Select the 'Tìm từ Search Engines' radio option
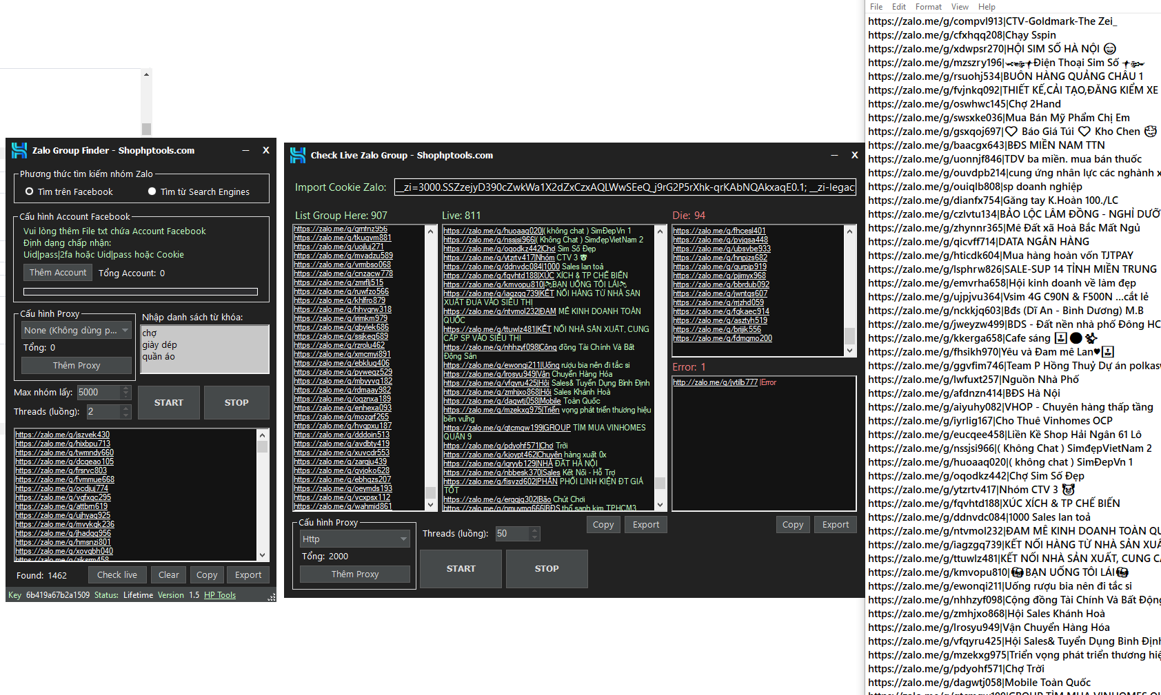 [x=152, y=191]
